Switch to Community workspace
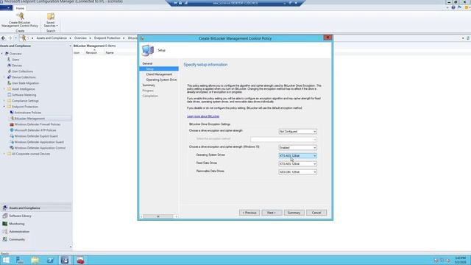This screenshot has width=471, height=265. (17, 239)
